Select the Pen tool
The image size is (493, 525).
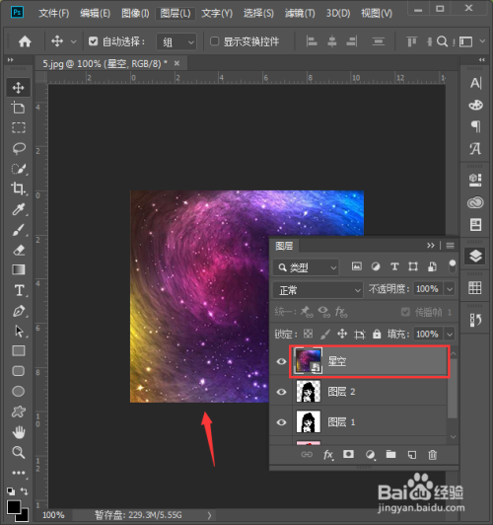19,311
